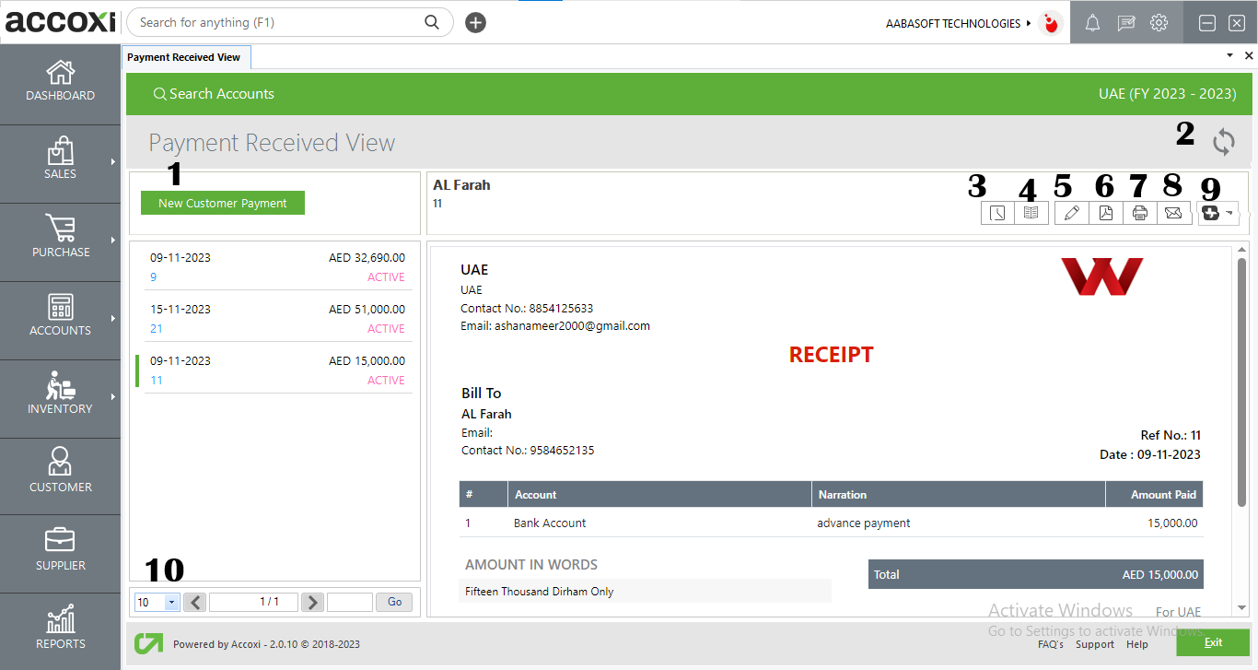
Task: Open the export options dropdown arrow
Action: (1229, 213)
